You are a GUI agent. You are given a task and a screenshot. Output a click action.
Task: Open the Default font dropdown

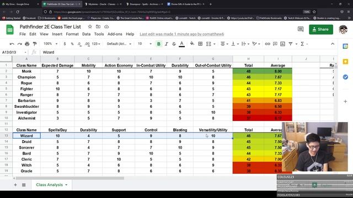pyautogui.click(x=119, y=44)
